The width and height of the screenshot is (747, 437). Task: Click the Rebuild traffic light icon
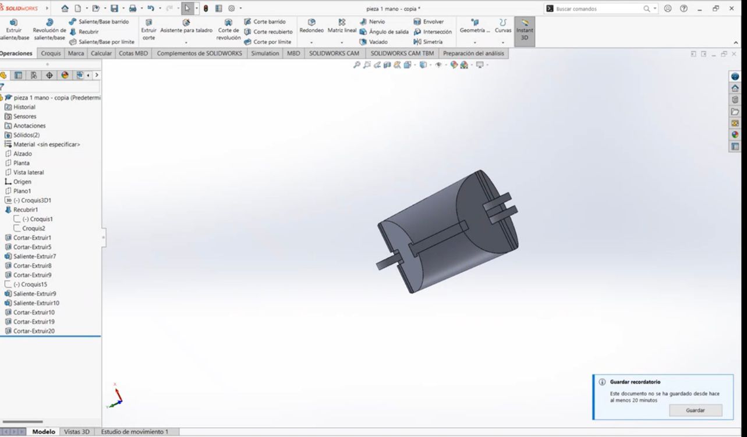click(x=206, y=9)
